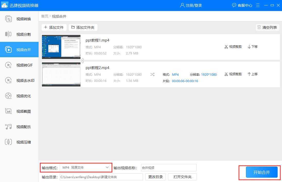Click the 添加文件夹 button
The height and width of the screenshot is (182, 282).
click(83, 27)
